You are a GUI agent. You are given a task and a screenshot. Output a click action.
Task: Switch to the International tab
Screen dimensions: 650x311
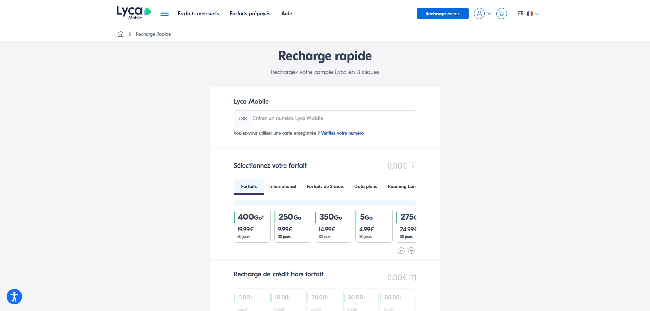point(283,187)
